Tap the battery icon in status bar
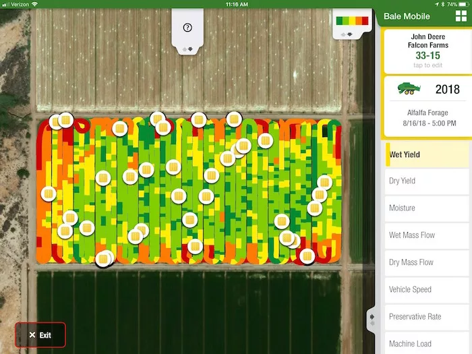The image size is (472, 354). click(464, 4)
